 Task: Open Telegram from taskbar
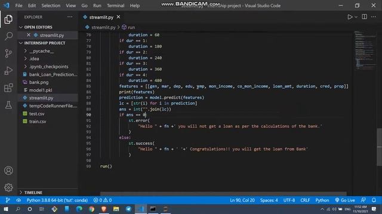[128, 209]
